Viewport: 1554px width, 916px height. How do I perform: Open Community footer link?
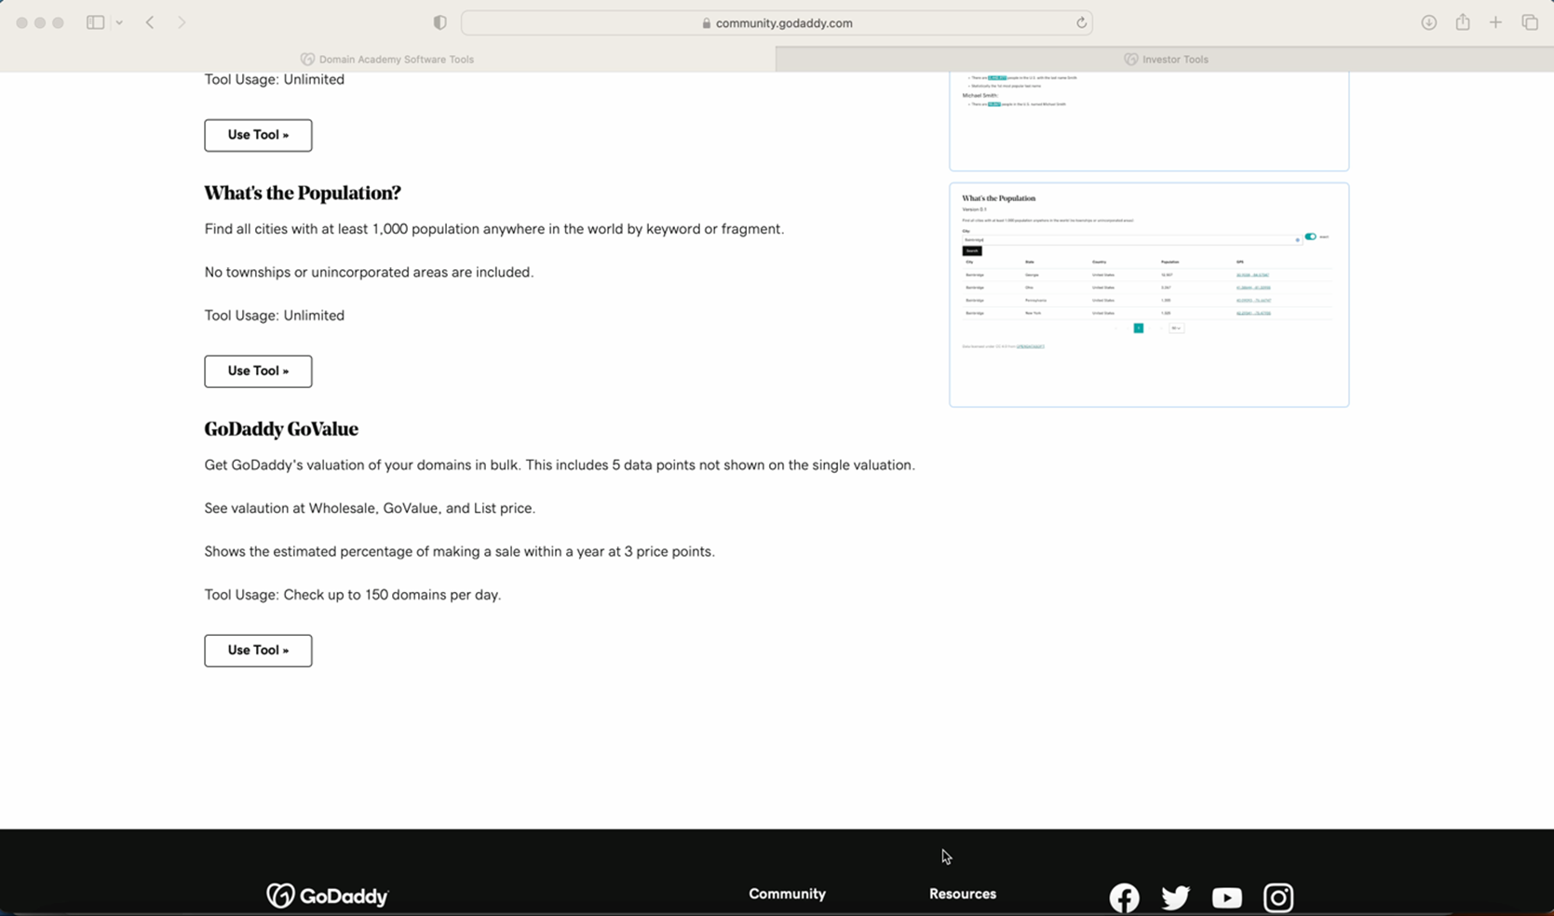[787, 894]
